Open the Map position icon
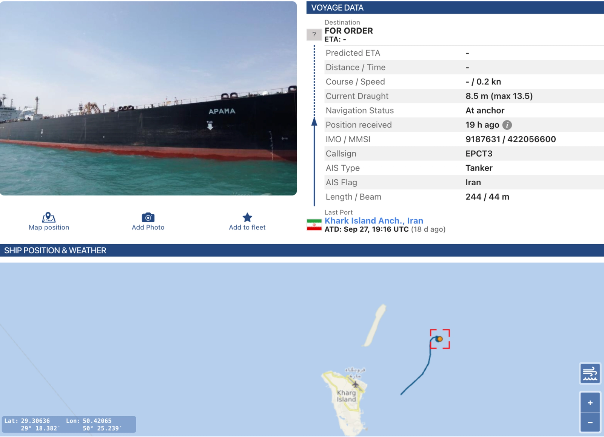This screenshot has width=604, height=437. [49, 217]
